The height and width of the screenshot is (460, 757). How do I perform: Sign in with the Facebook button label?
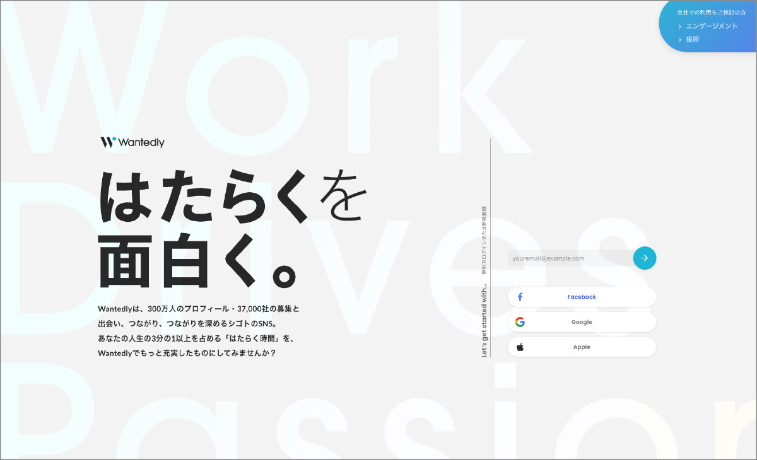coord(581,297)
